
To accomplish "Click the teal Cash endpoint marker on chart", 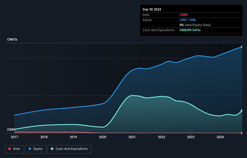I will point(242,111).
